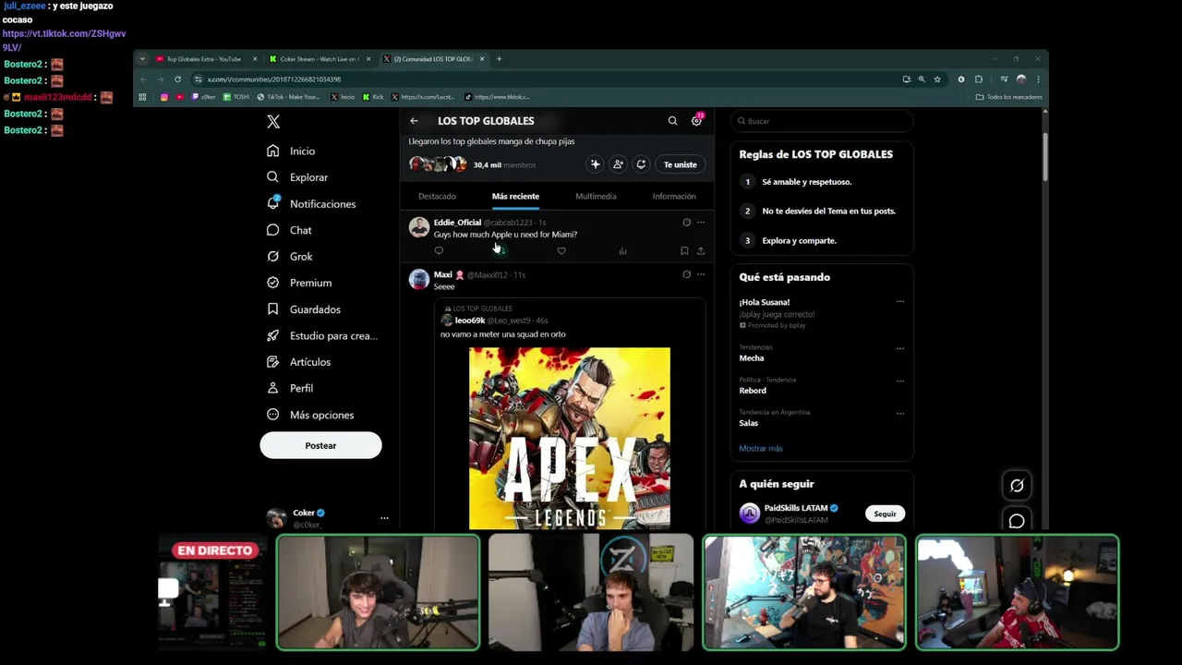Click the Buscar search field

[x=822, y=121]
